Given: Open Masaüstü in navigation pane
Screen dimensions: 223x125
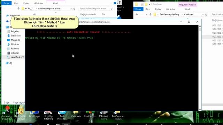Looking at the screenshot, I should point(15,40).
